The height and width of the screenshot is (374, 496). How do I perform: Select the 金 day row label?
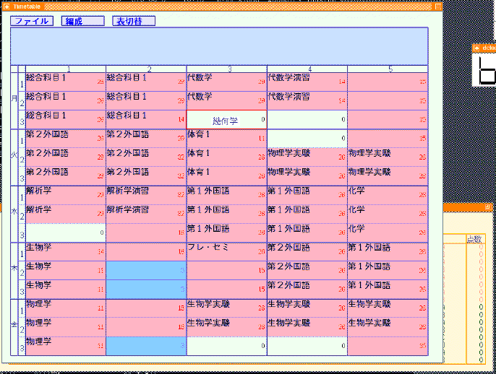coord(14,326)
